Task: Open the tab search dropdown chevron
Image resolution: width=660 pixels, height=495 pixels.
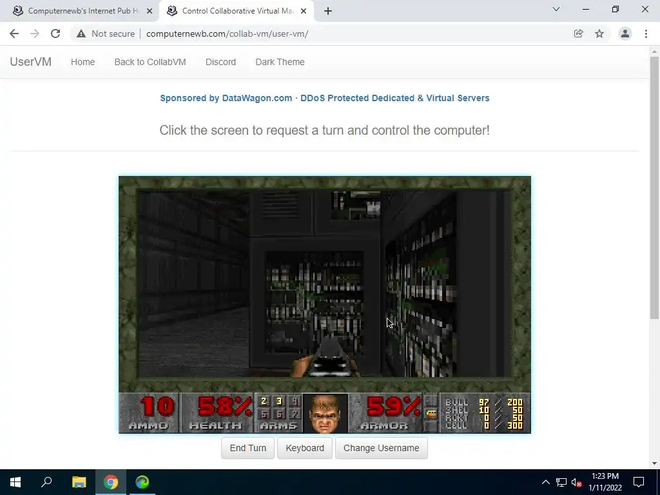Action: [556, 9]
